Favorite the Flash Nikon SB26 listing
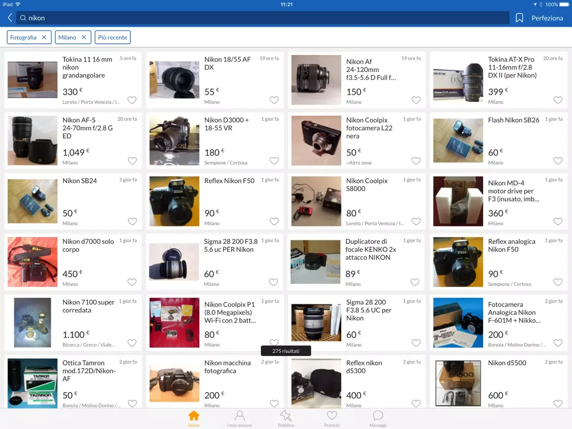Image resolution: width=572 pixels, height=429 pixels. coord(558,161)
